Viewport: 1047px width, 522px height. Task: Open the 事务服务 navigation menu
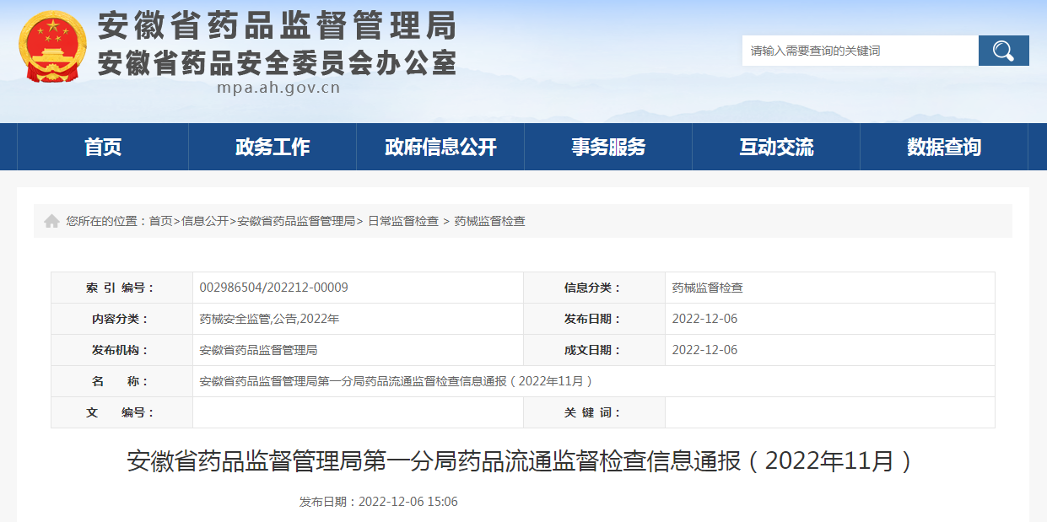[608, 147]
